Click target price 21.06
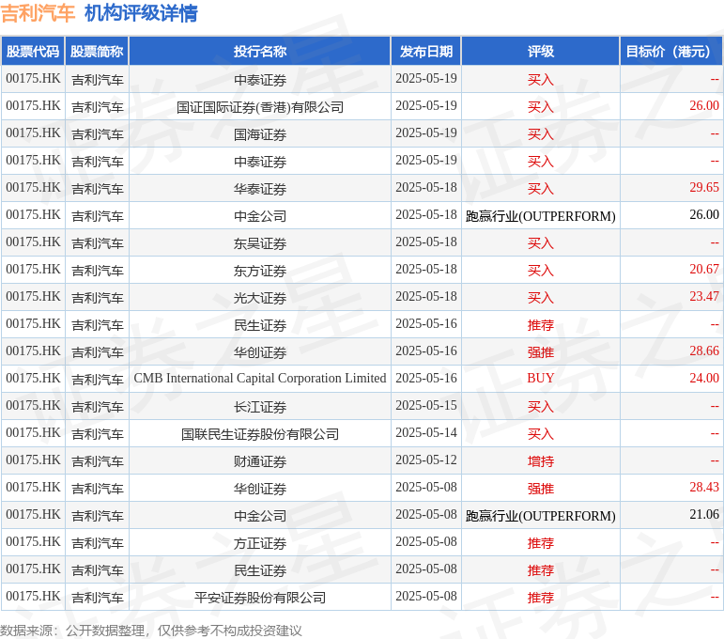This screenshot has height=639, width=724. (x=704, y=514)
